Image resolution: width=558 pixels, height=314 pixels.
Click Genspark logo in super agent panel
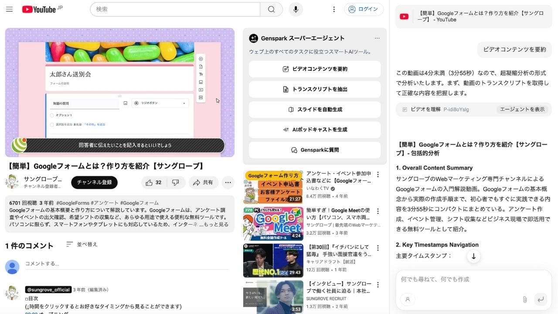click(253, 38)
